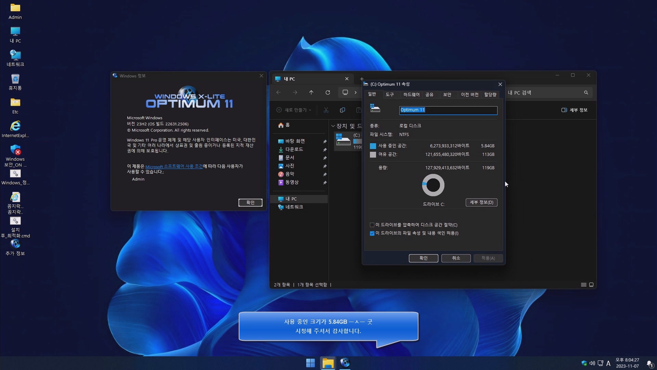Expand the address bar path chevron
The image size is (657, 370).
356,92
